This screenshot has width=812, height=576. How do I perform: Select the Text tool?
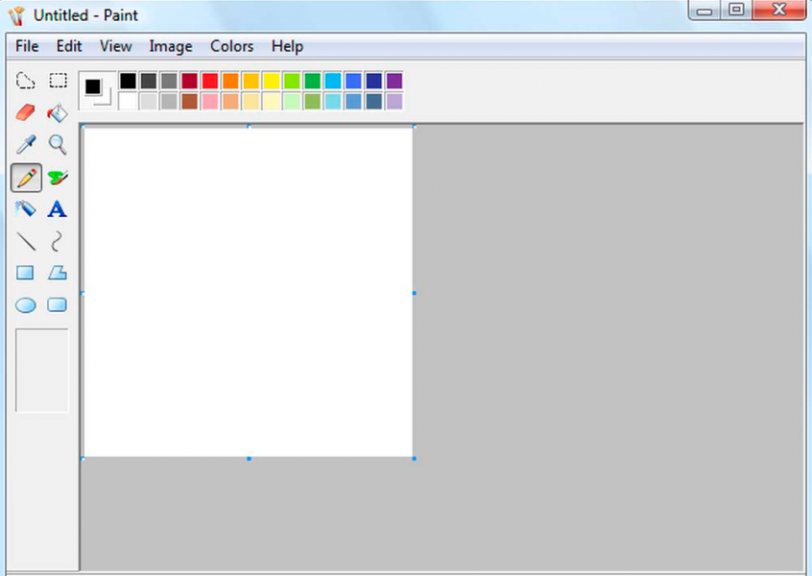(x=57, y=208)
